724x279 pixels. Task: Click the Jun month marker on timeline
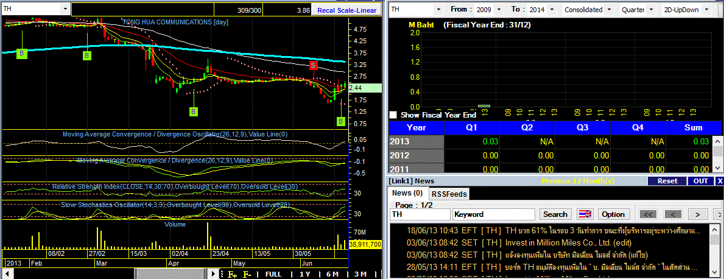click(x=307, y=263)
